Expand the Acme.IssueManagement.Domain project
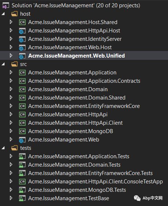The image size is (168, 206). tap(11, 89)
